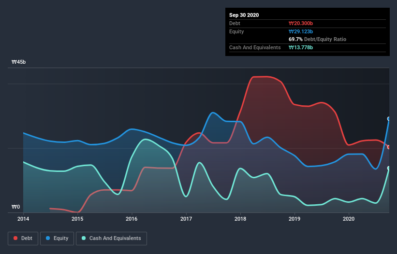Click the teal Cash And Equivalents legend dot
397x254 pixels.
(x=84, y=239)
